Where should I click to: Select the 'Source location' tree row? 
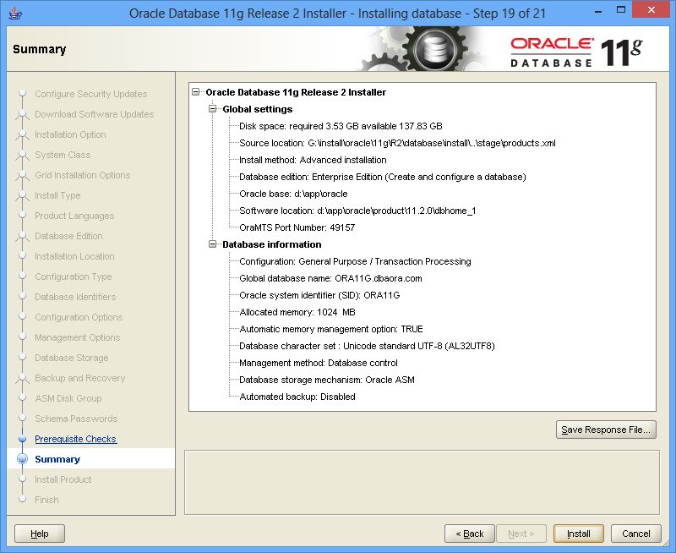[x=397, y=143]
